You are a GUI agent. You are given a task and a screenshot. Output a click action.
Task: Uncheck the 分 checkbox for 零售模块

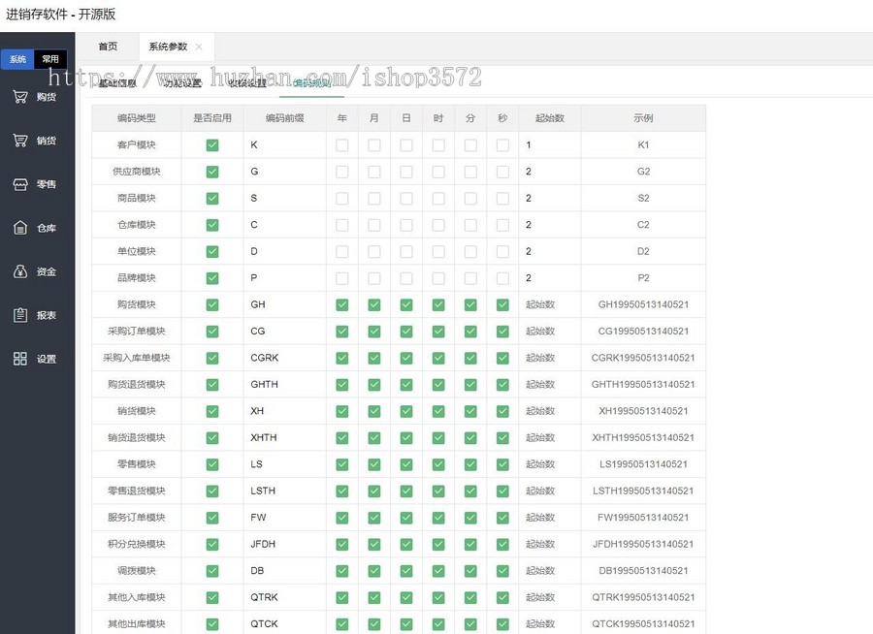(x=470, y=464)
